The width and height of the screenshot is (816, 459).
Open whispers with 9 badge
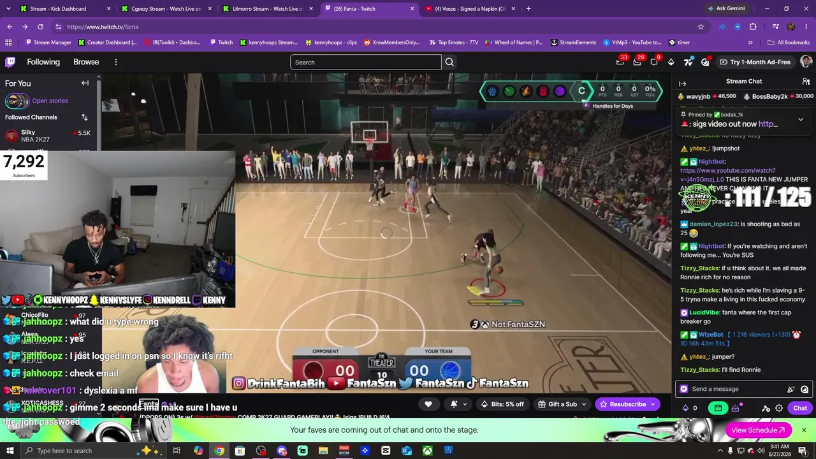coord(654,61)
